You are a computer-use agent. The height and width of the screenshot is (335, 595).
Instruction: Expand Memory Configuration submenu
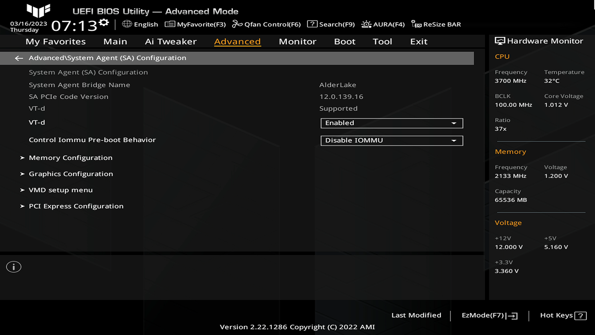pos(71,158)
